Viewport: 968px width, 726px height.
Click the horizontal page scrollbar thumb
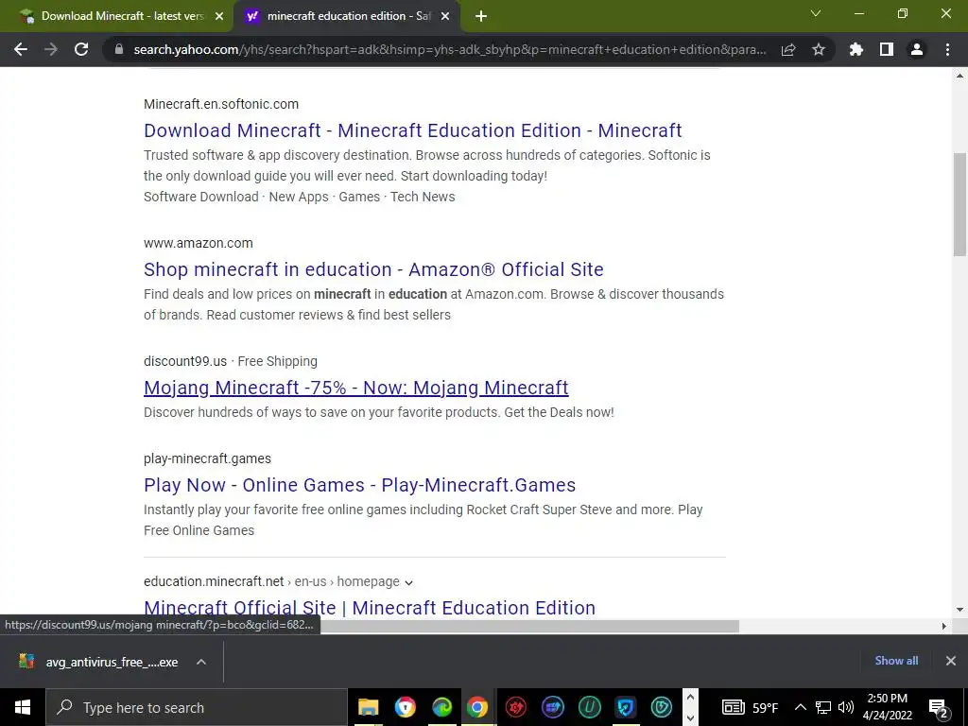coord(529,626)
